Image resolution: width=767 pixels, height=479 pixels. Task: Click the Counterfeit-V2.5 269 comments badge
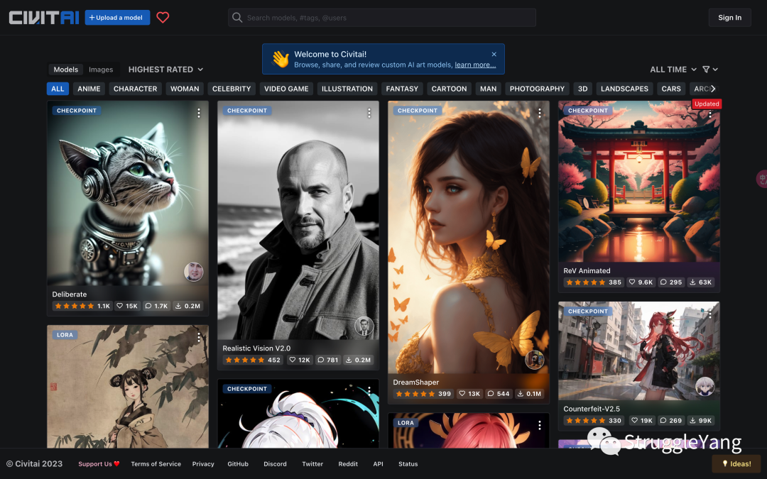coord(670,420)
